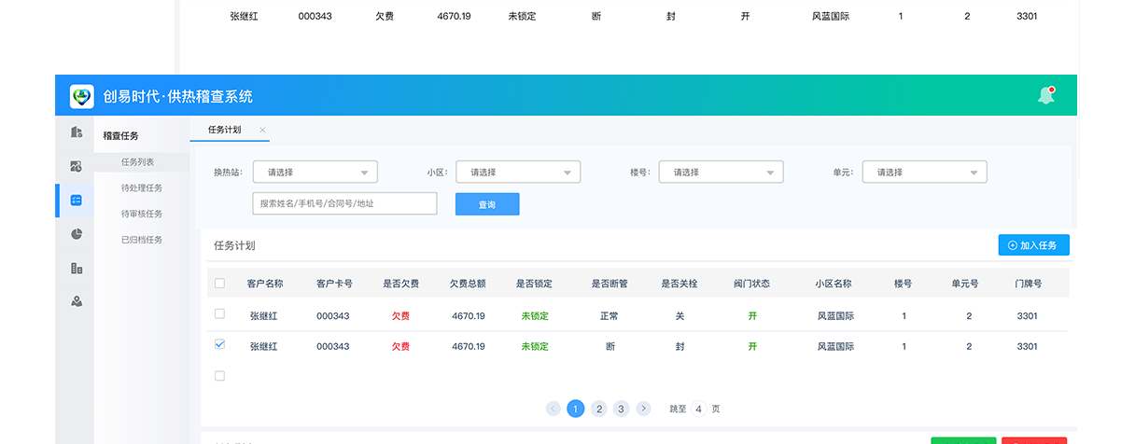Click 正常 in the first row
Image resolution: width=1135 pixels, height=444 pixels.
tap(610, 316)
